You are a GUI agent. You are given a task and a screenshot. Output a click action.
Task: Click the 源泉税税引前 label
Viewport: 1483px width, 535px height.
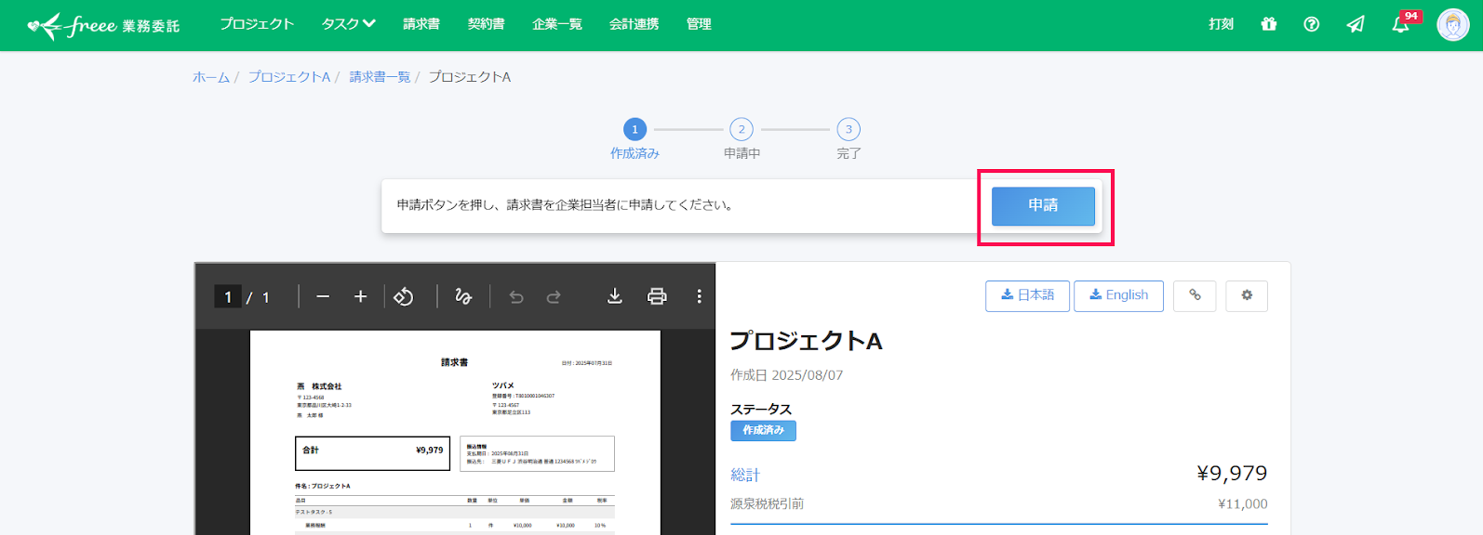coord(767,503)
